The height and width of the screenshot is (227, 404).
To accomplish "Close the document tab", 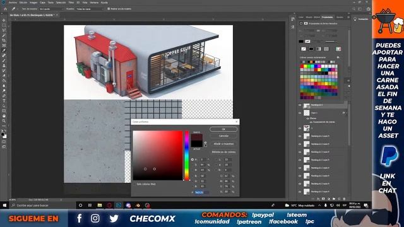I will coord(57,15).
